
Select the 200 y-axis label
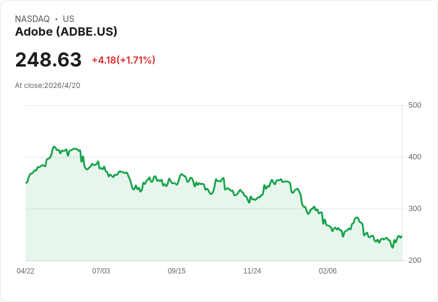(x=414, y=260)
